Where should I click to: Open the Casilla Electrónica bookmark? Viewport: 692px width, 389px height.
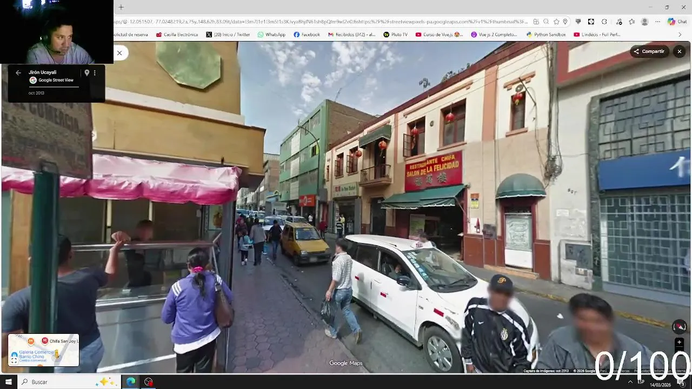[x=177, y=35]
